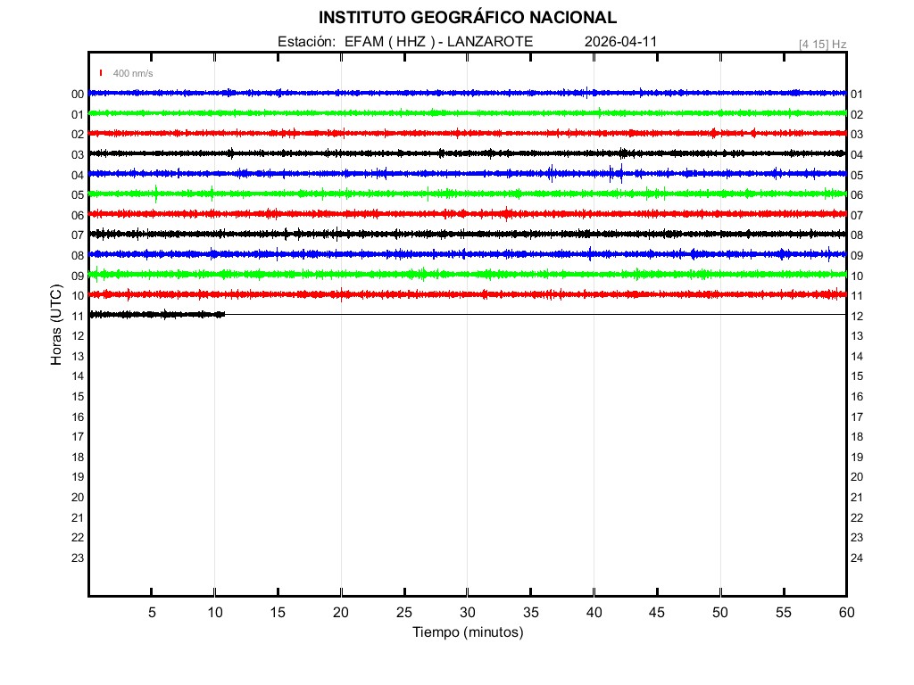The height and width of the screenshot is (685, 914).
Task: Click the Tiempo (minutos) axis label
Action: point(467,632)
